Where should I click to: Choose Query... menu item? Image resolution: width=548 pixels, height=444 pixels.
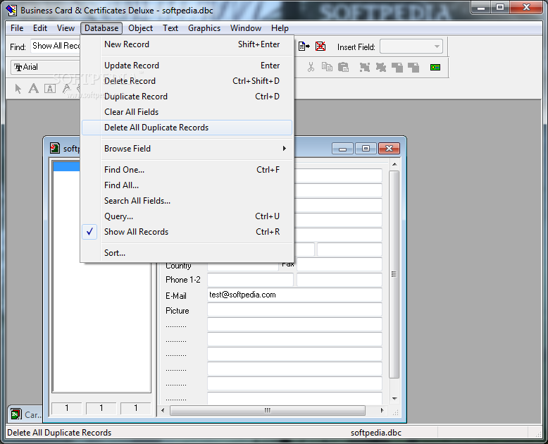[187, 216]
